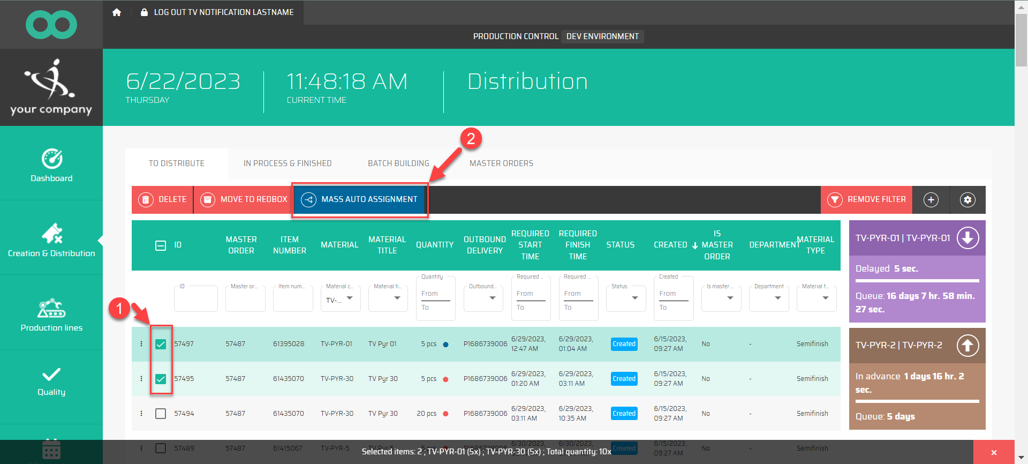Uncheck the checkbox for row 57495

(x=161, y=379)
